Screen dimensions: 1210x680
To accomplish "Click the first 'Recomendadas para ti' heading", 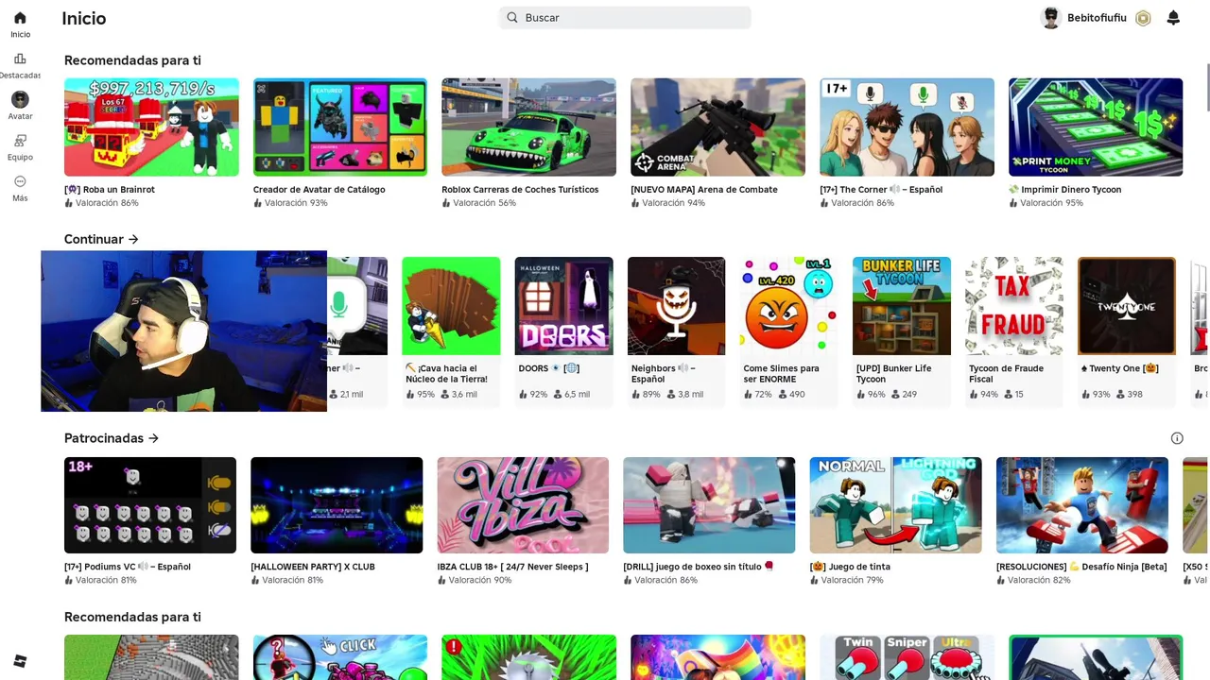I will click(x=132, y=60).
